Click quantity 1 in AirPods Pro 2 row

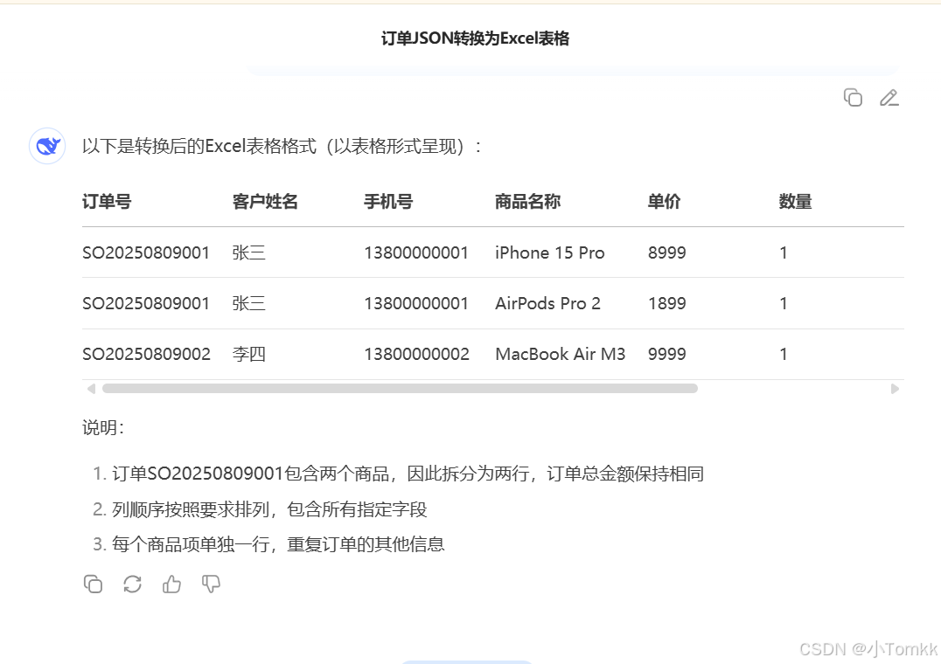click(784, 303)
